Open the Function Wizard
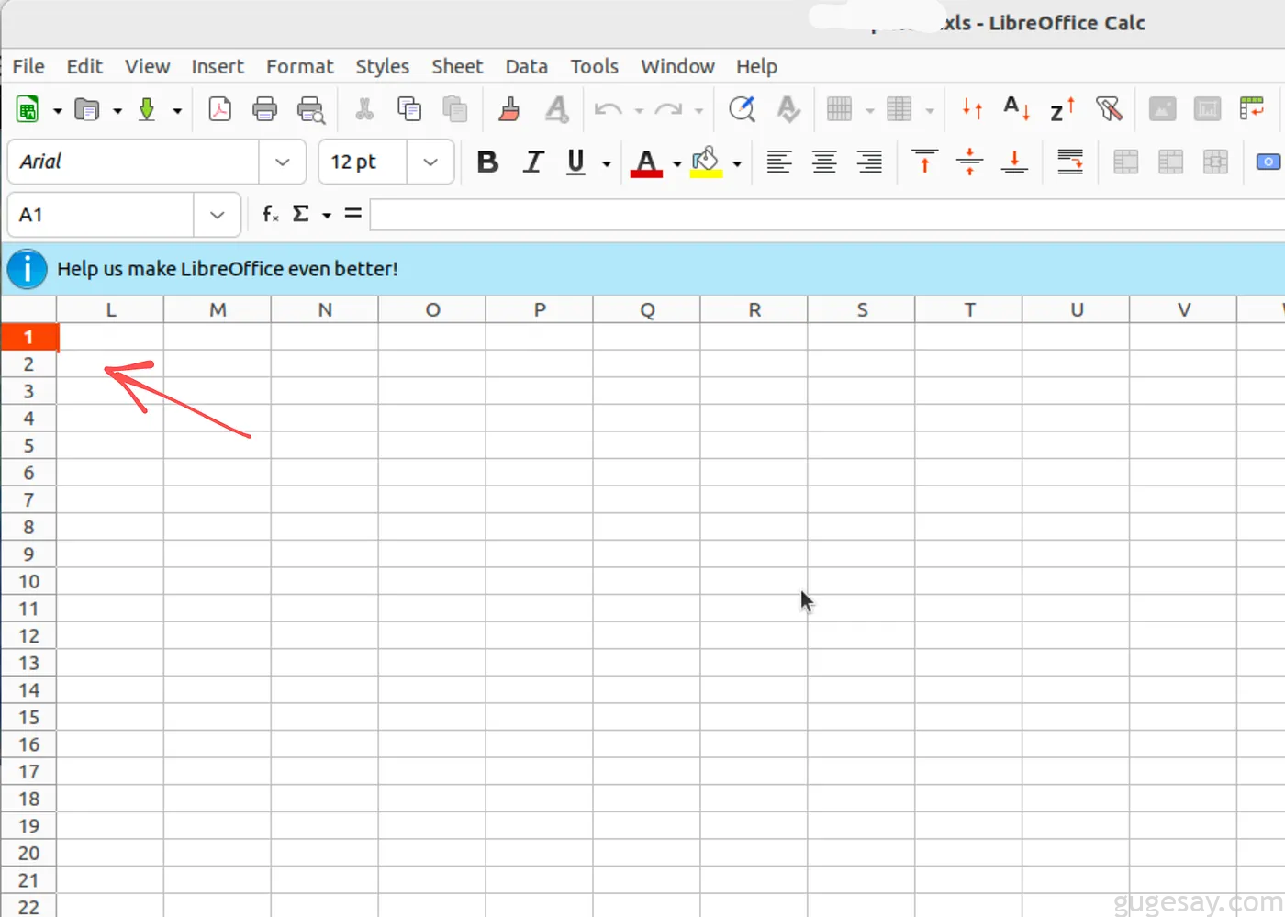Screen dimensions: 1285x917 point(270,214)
